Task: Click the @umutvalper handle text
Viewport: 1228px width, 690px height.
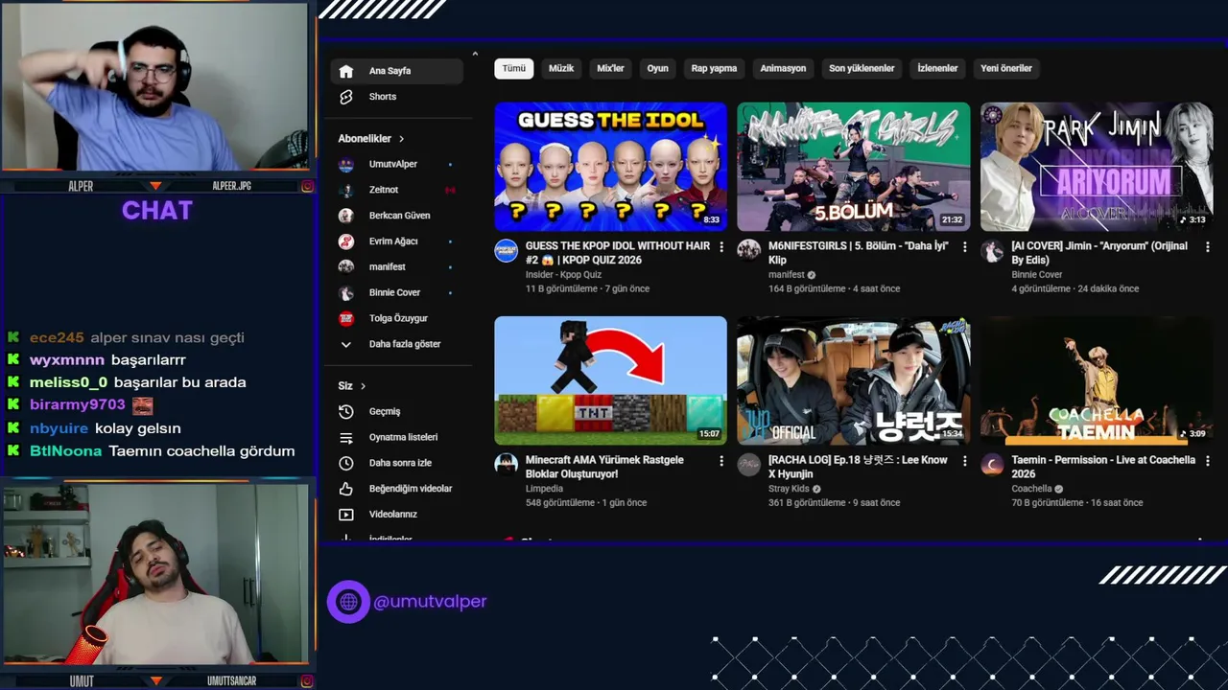Action: tap(430, 602)
